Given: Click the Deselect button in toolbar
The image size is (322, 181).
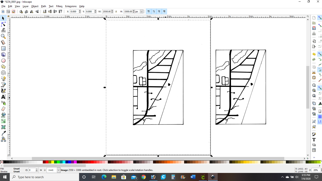Looking at the screenshot, I should [14, 12].
